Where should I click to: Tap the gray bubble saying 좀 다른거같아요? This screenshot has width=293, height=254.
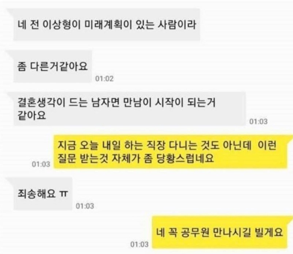tap(53, 67)
